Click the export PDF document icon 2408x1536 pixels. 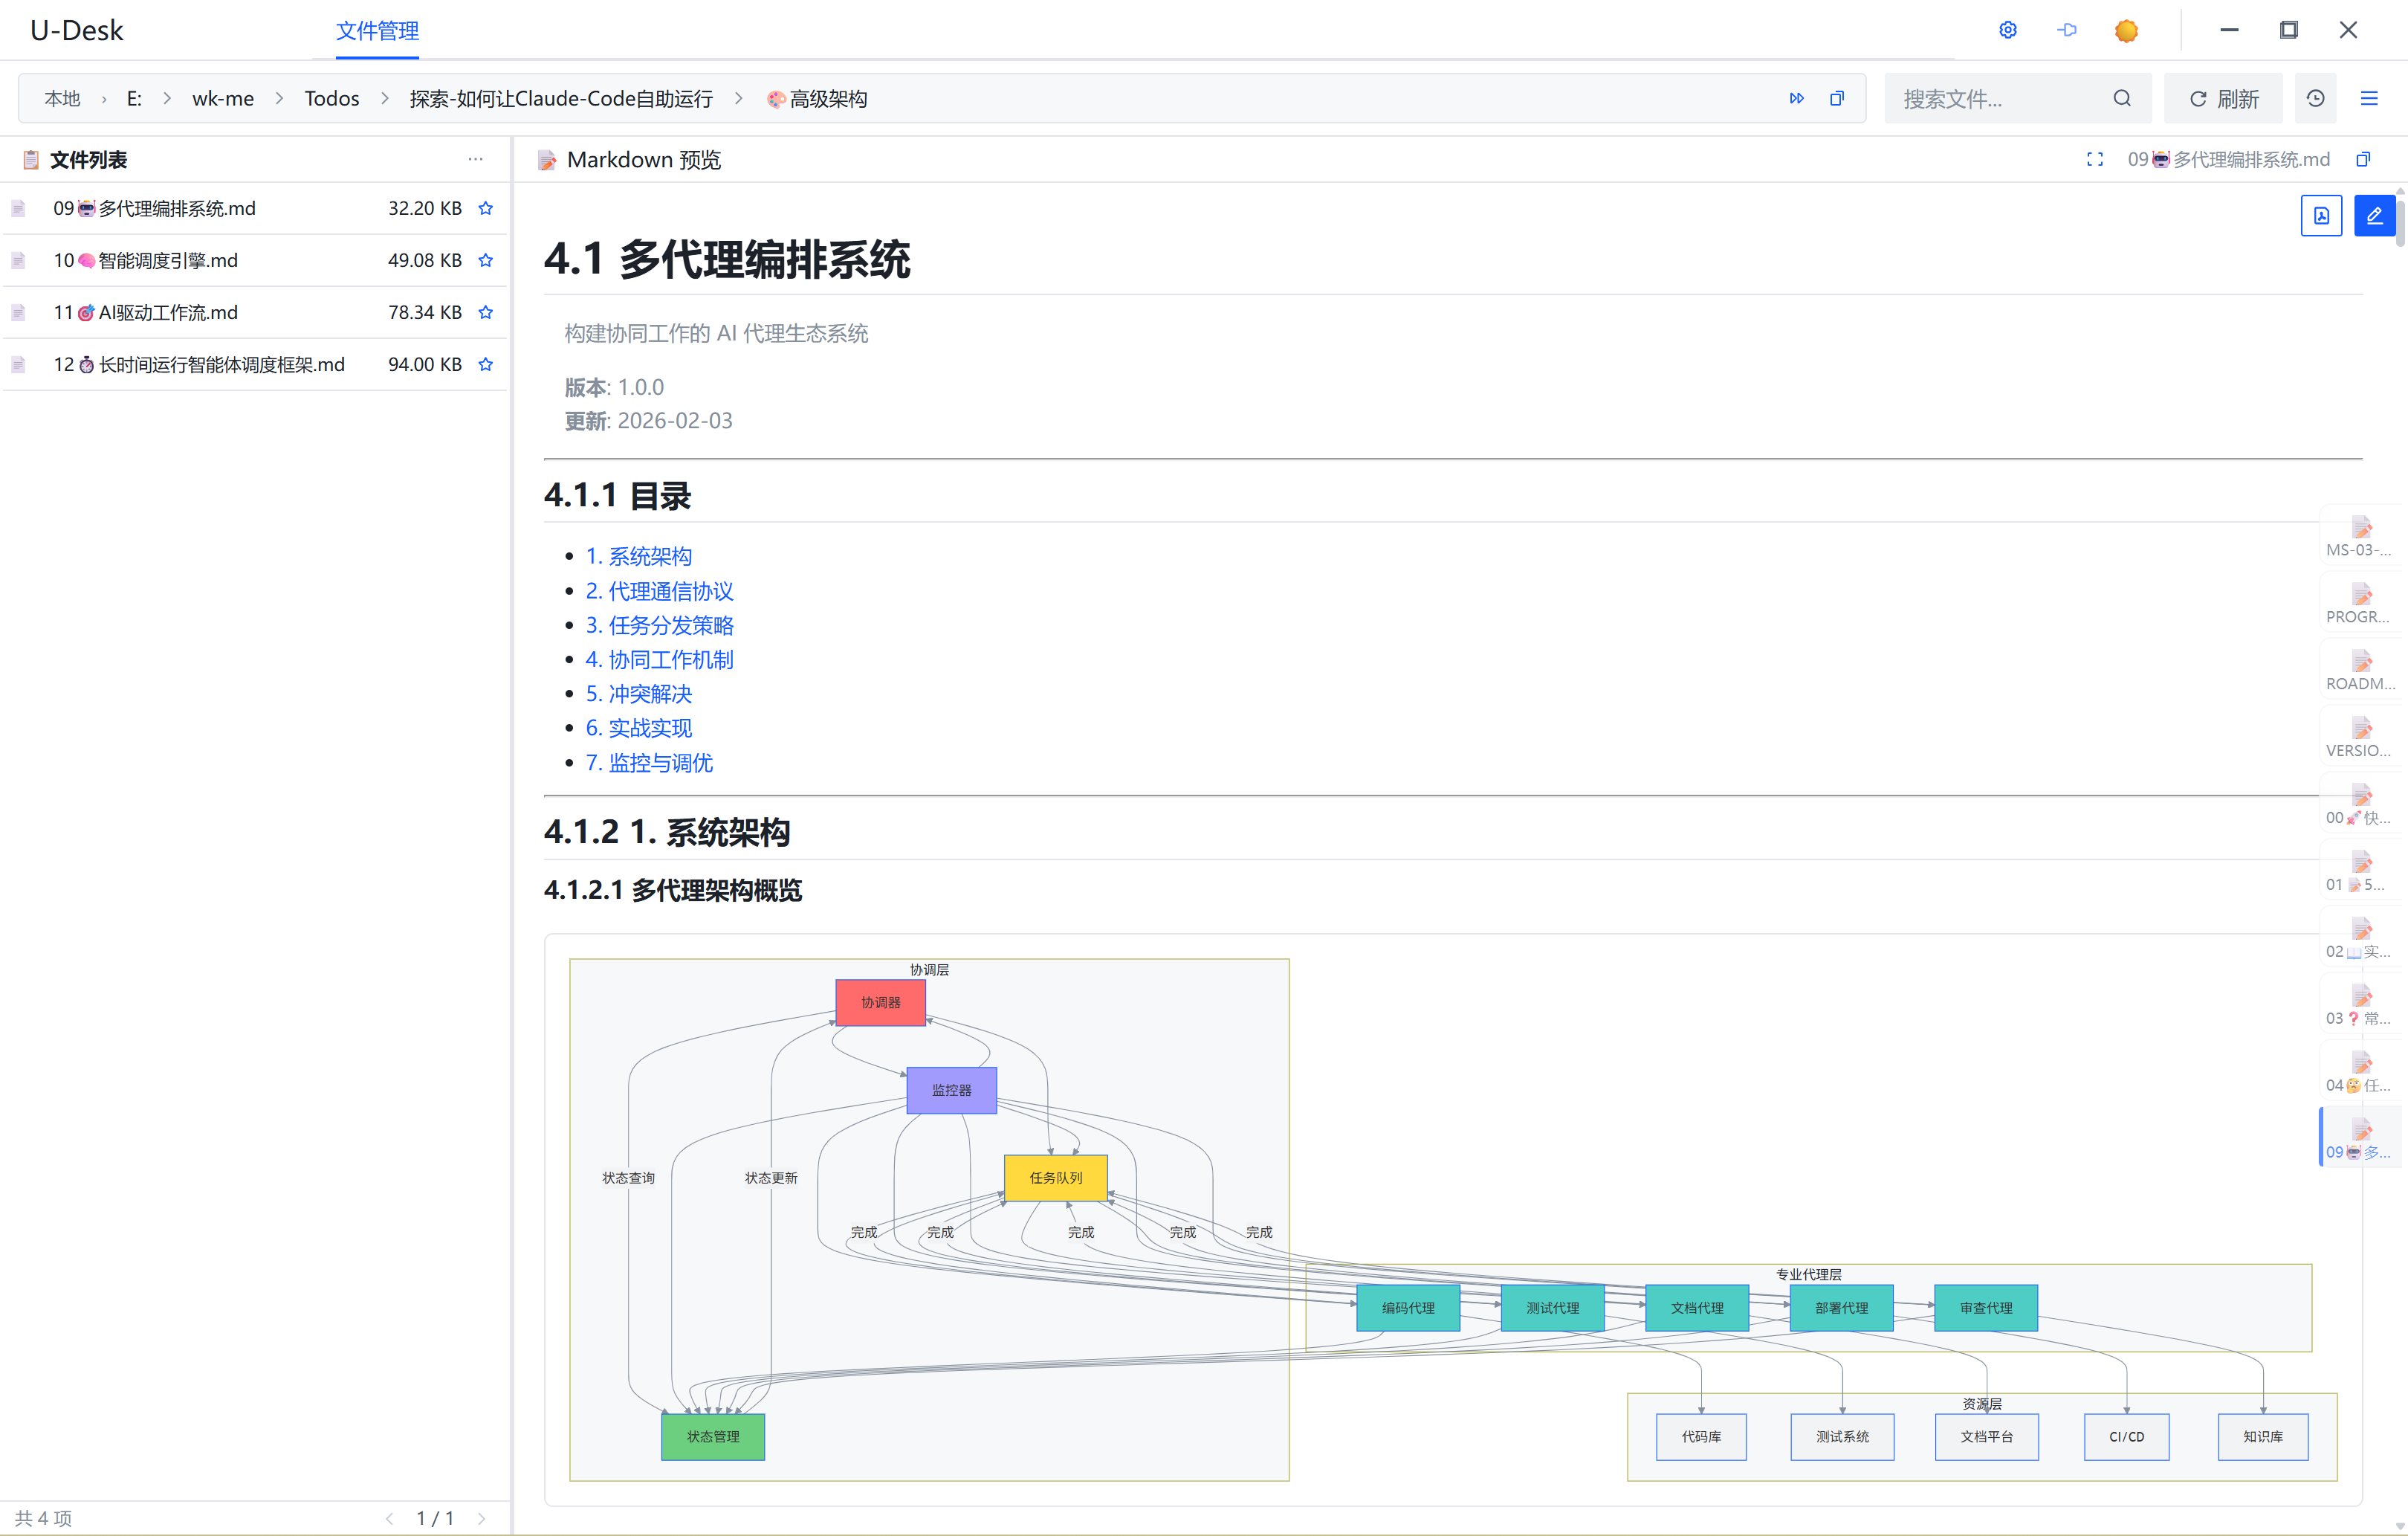coord(2321,215)
